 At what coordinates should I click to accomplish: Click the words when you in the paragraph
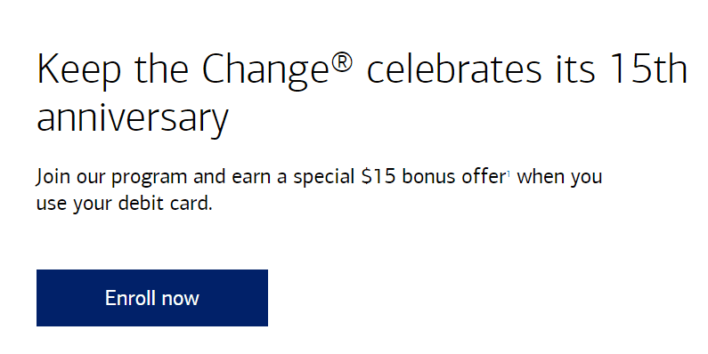coord(559,177)
